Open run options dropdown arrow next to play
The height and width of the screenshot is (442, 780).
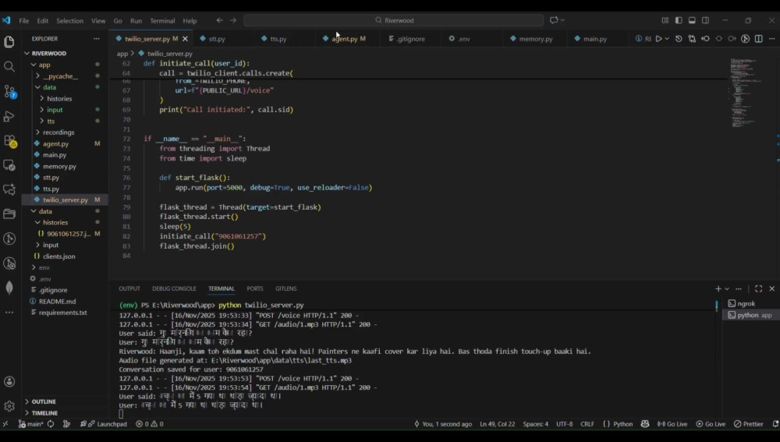tap(667, 39)
